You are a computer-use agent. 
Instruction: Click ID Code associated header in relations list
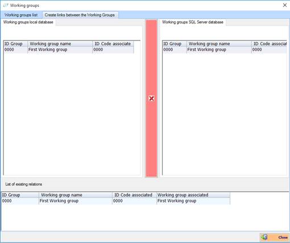click(x=134, y=195)
